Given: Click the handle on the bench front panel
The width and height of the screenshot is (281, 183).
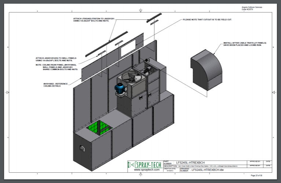Looking at the screenshot, I should click(x=83, y=148).
